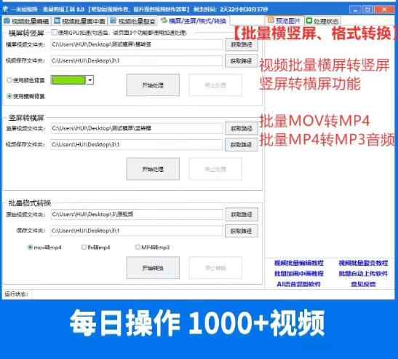The width and height of the screenshot is (398, 359).
Task: Click 获取路径 for the 批量格式转换 save folder
Action: tap(242, 231)
